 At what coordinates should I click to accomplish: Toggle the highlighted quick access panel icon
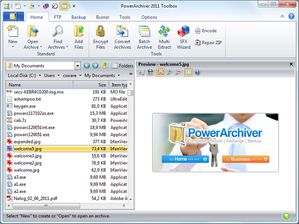pos(64,6)
